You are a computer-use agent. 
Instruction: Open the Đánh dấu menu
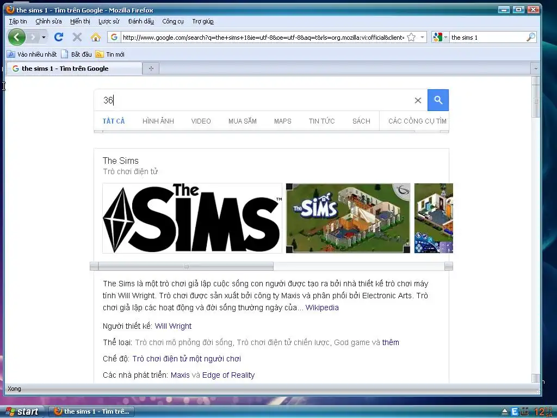[x=141, y=21]
